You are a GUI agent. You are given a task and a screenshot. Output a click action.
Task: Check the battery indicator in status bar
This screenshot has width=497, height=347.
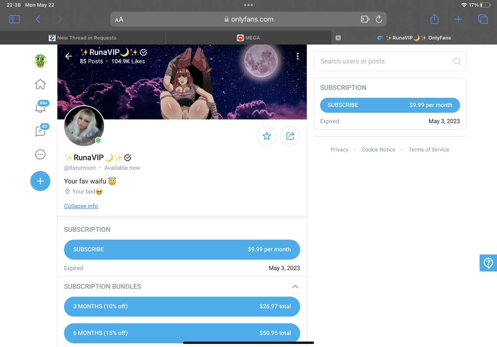[x=485, y=5]
